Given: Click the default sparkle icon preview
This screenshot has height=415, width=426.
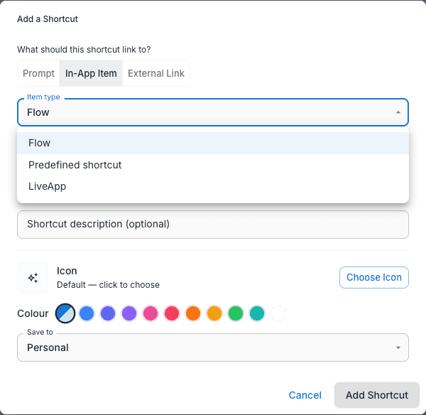Looking at the screenshot, I should [33, 278].
